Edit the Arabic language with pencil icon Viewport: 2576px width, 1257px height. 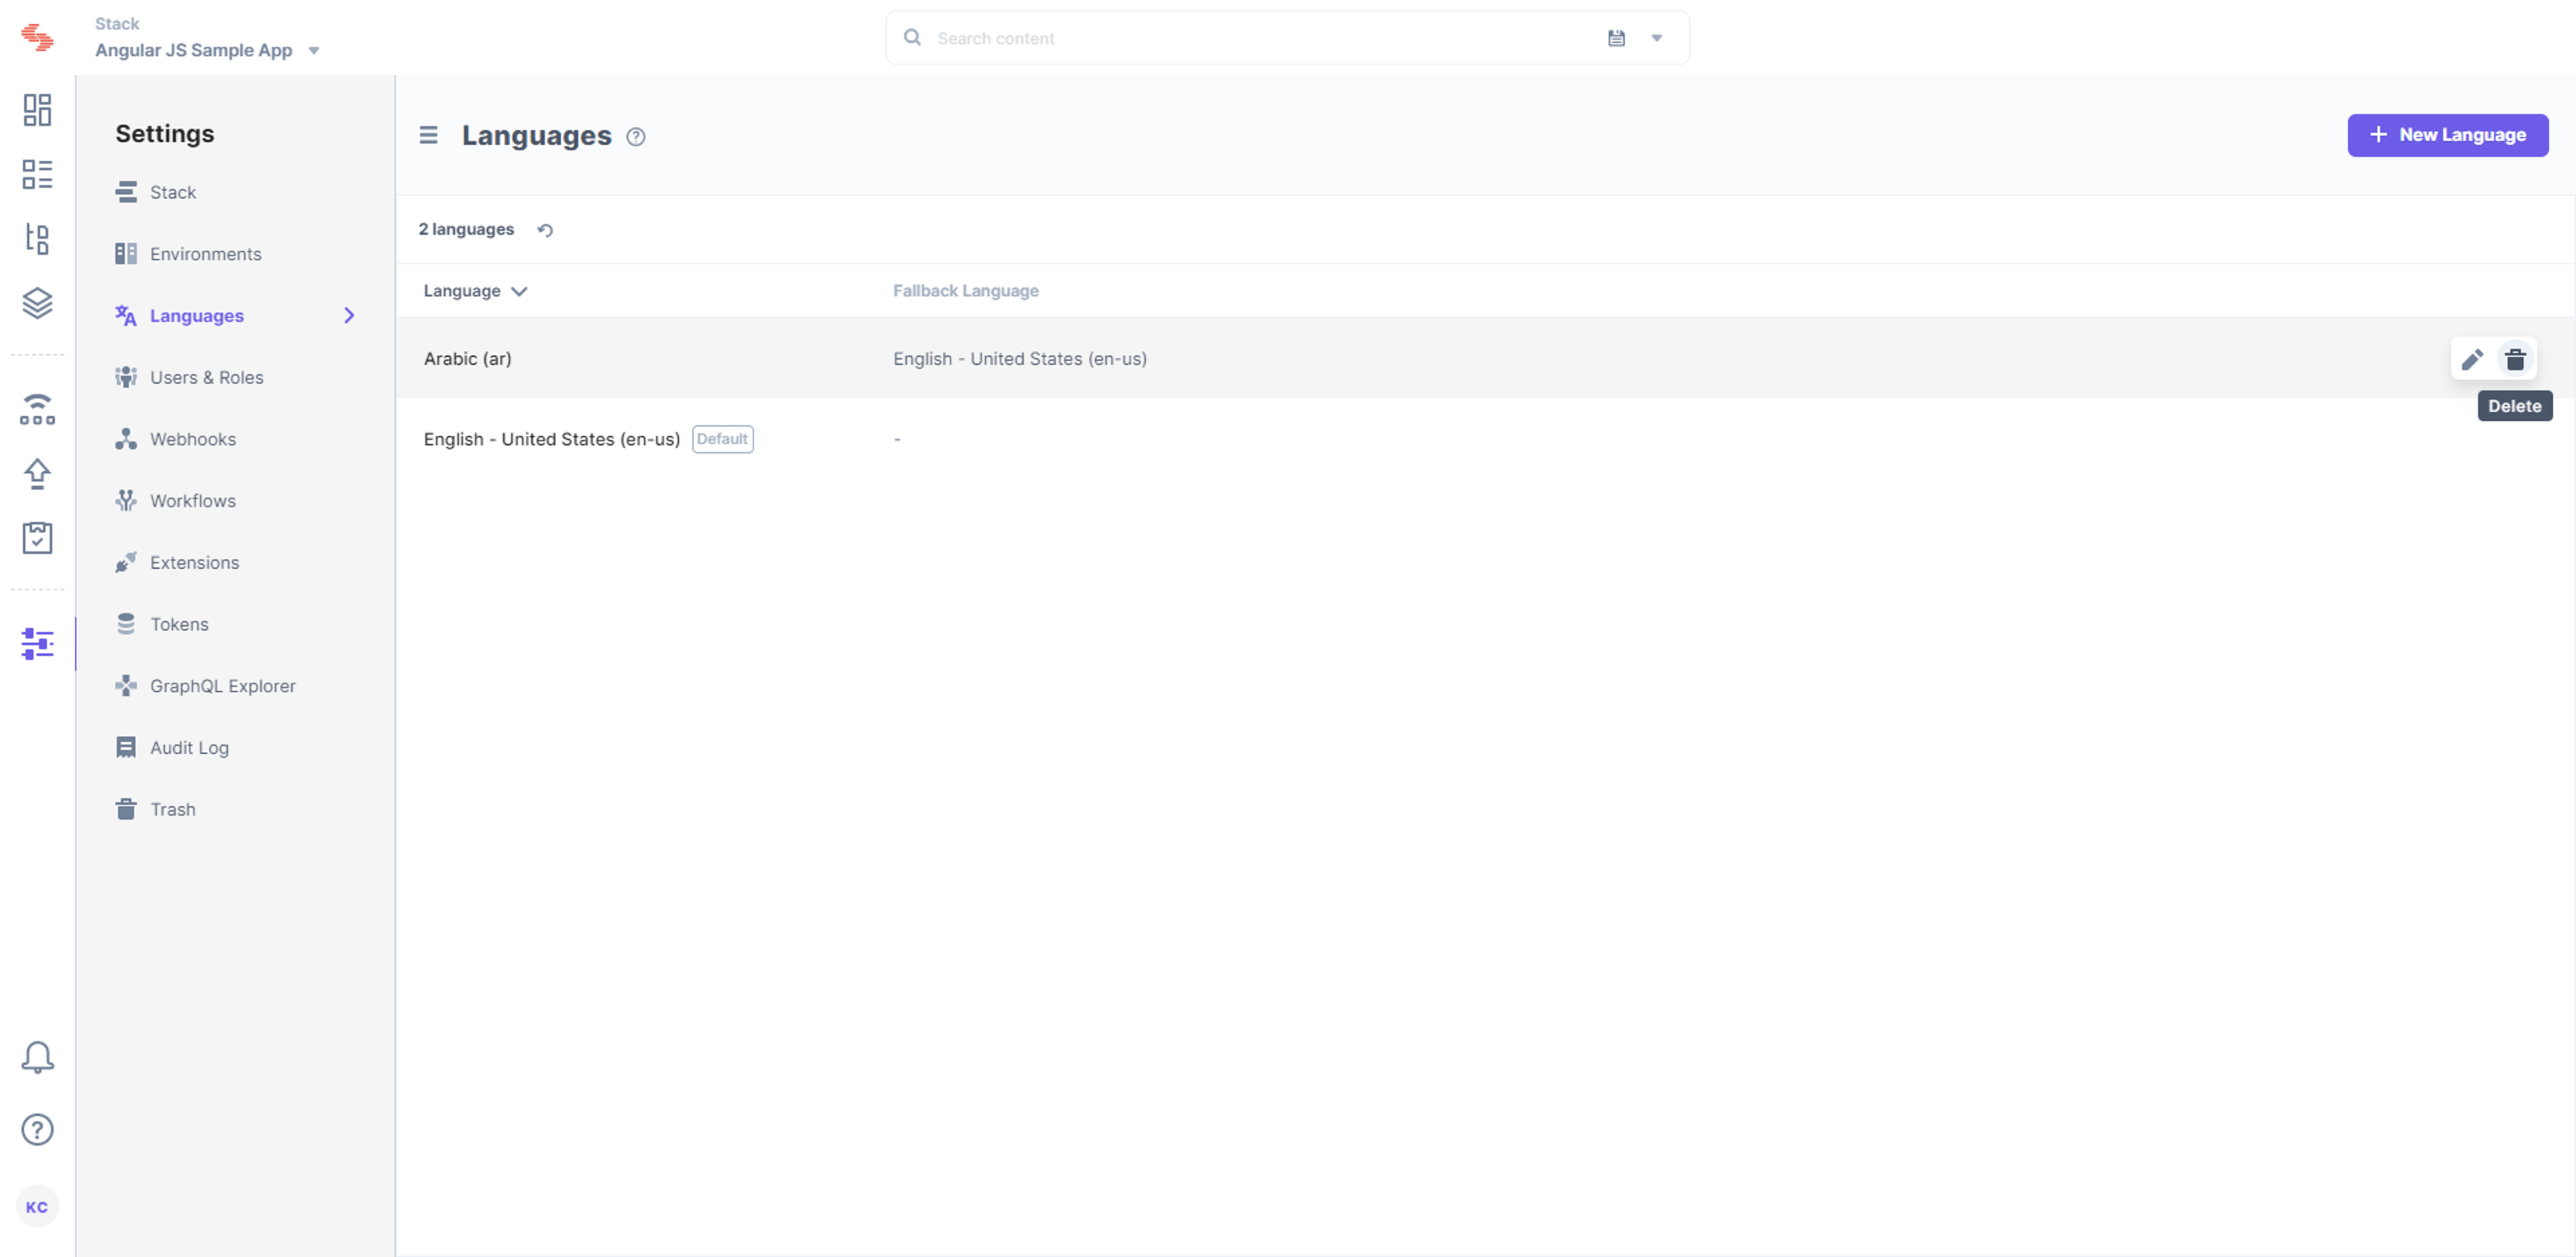[2471, 359]
